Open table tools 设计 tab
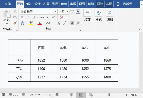This screenshot has width=143, height=98. coord(100,4)
